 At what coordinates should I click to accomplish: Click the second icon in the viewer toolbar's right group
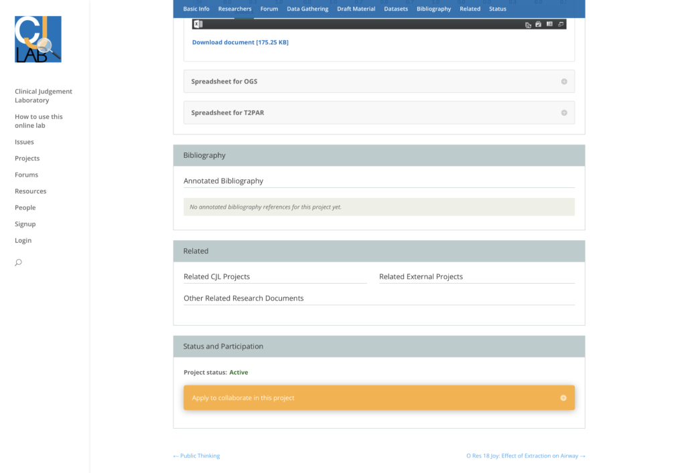coord(539,25)
